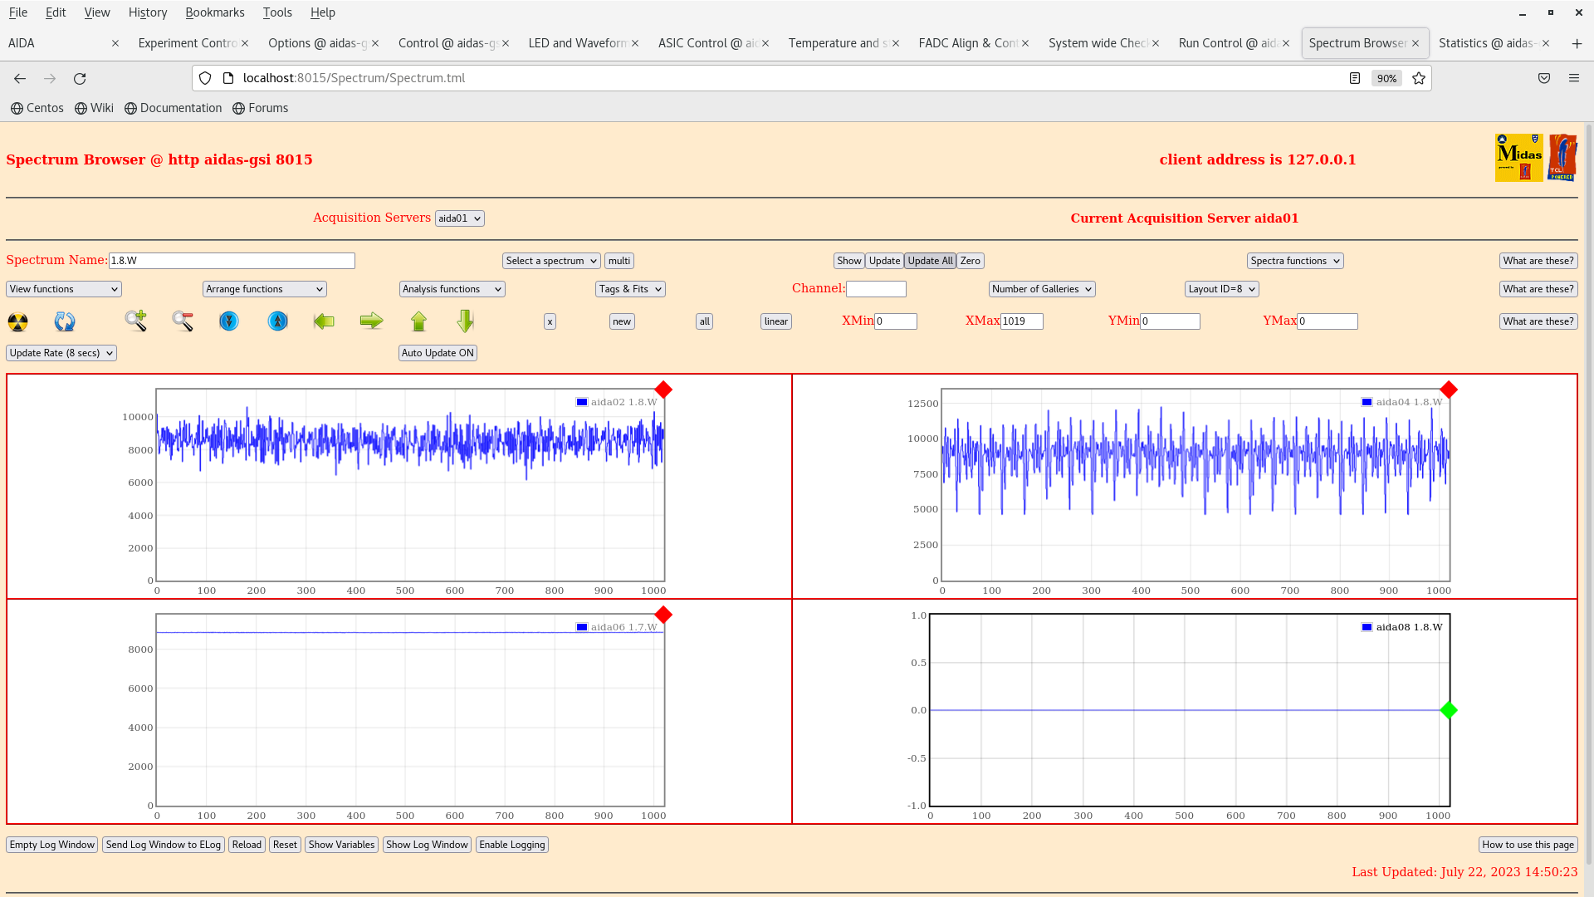Open the Bookmarks menu
Screen dimensions: 1594x897
pyautogui.click(x=214, y=12)
